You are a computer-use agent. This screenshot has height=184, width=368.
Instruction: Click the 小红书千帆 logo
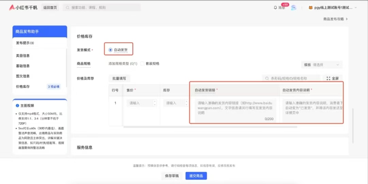(23, 7)
